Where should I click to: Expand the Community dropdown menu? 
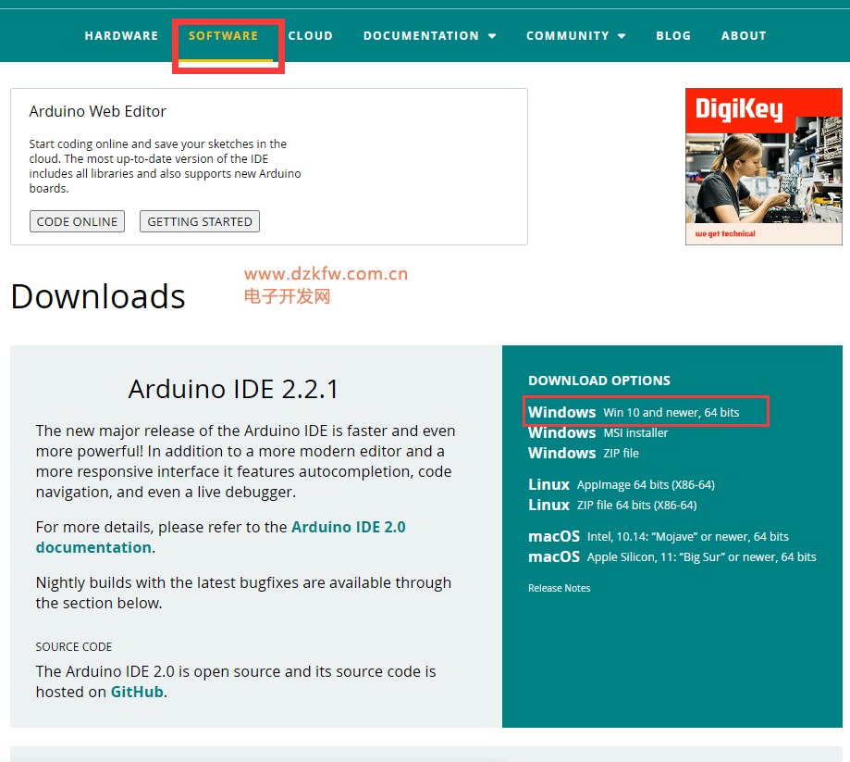point(575,36)
